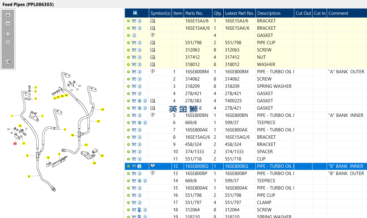Add 318209 SPRING WASHER to the cart
367x218 pixels.
[134, 86]
